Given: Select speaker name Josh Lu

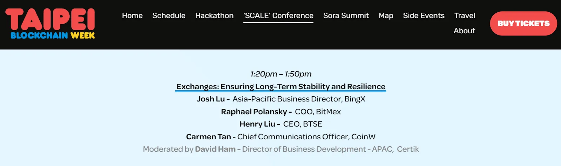Looking at the screenshot, I should [210, 99].
